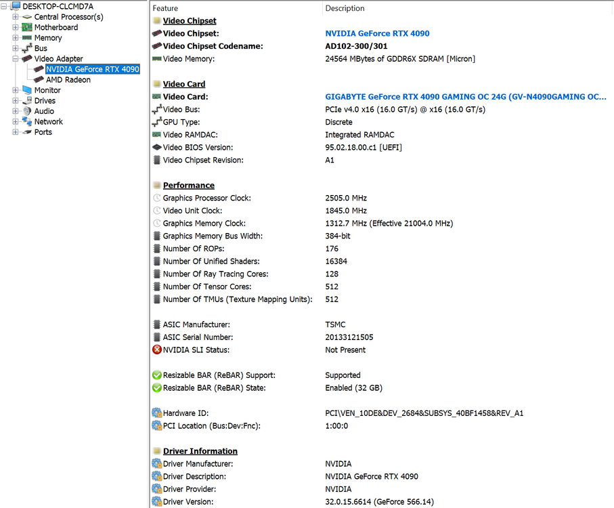Click the Audio speaker icon
Image resolution: width=614 pixels, height=508 pixels.
tap(27, 111)
